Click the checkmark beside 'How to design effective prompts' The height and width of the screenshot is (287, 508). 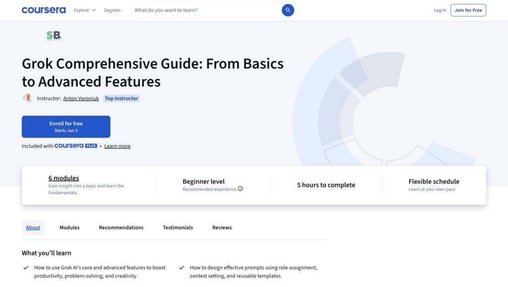(x=182, y=268)
